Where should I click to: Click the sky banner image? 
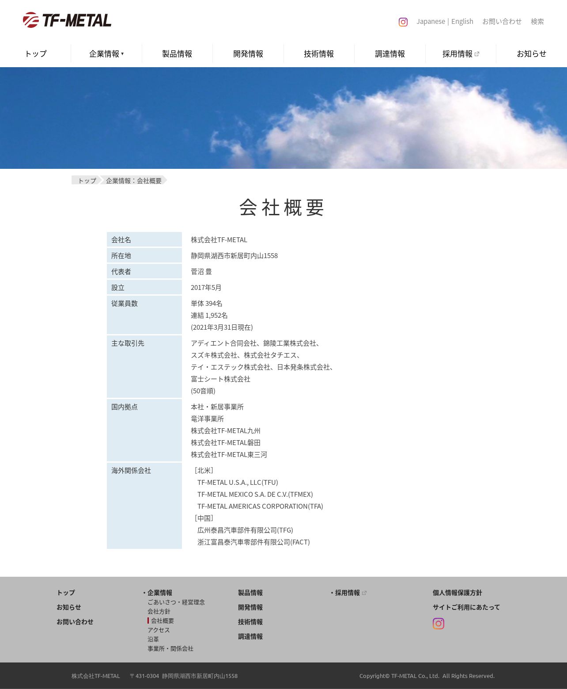tap(283, 118)
